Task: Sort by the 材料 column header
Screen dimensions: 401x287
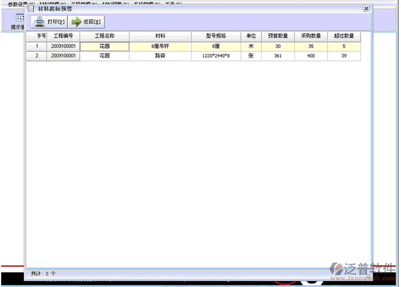Action: pyautogui.click(x=160, y=36)
